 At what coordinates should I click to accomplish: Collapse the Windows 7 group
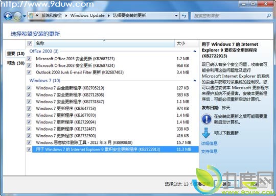click(195, 81)
